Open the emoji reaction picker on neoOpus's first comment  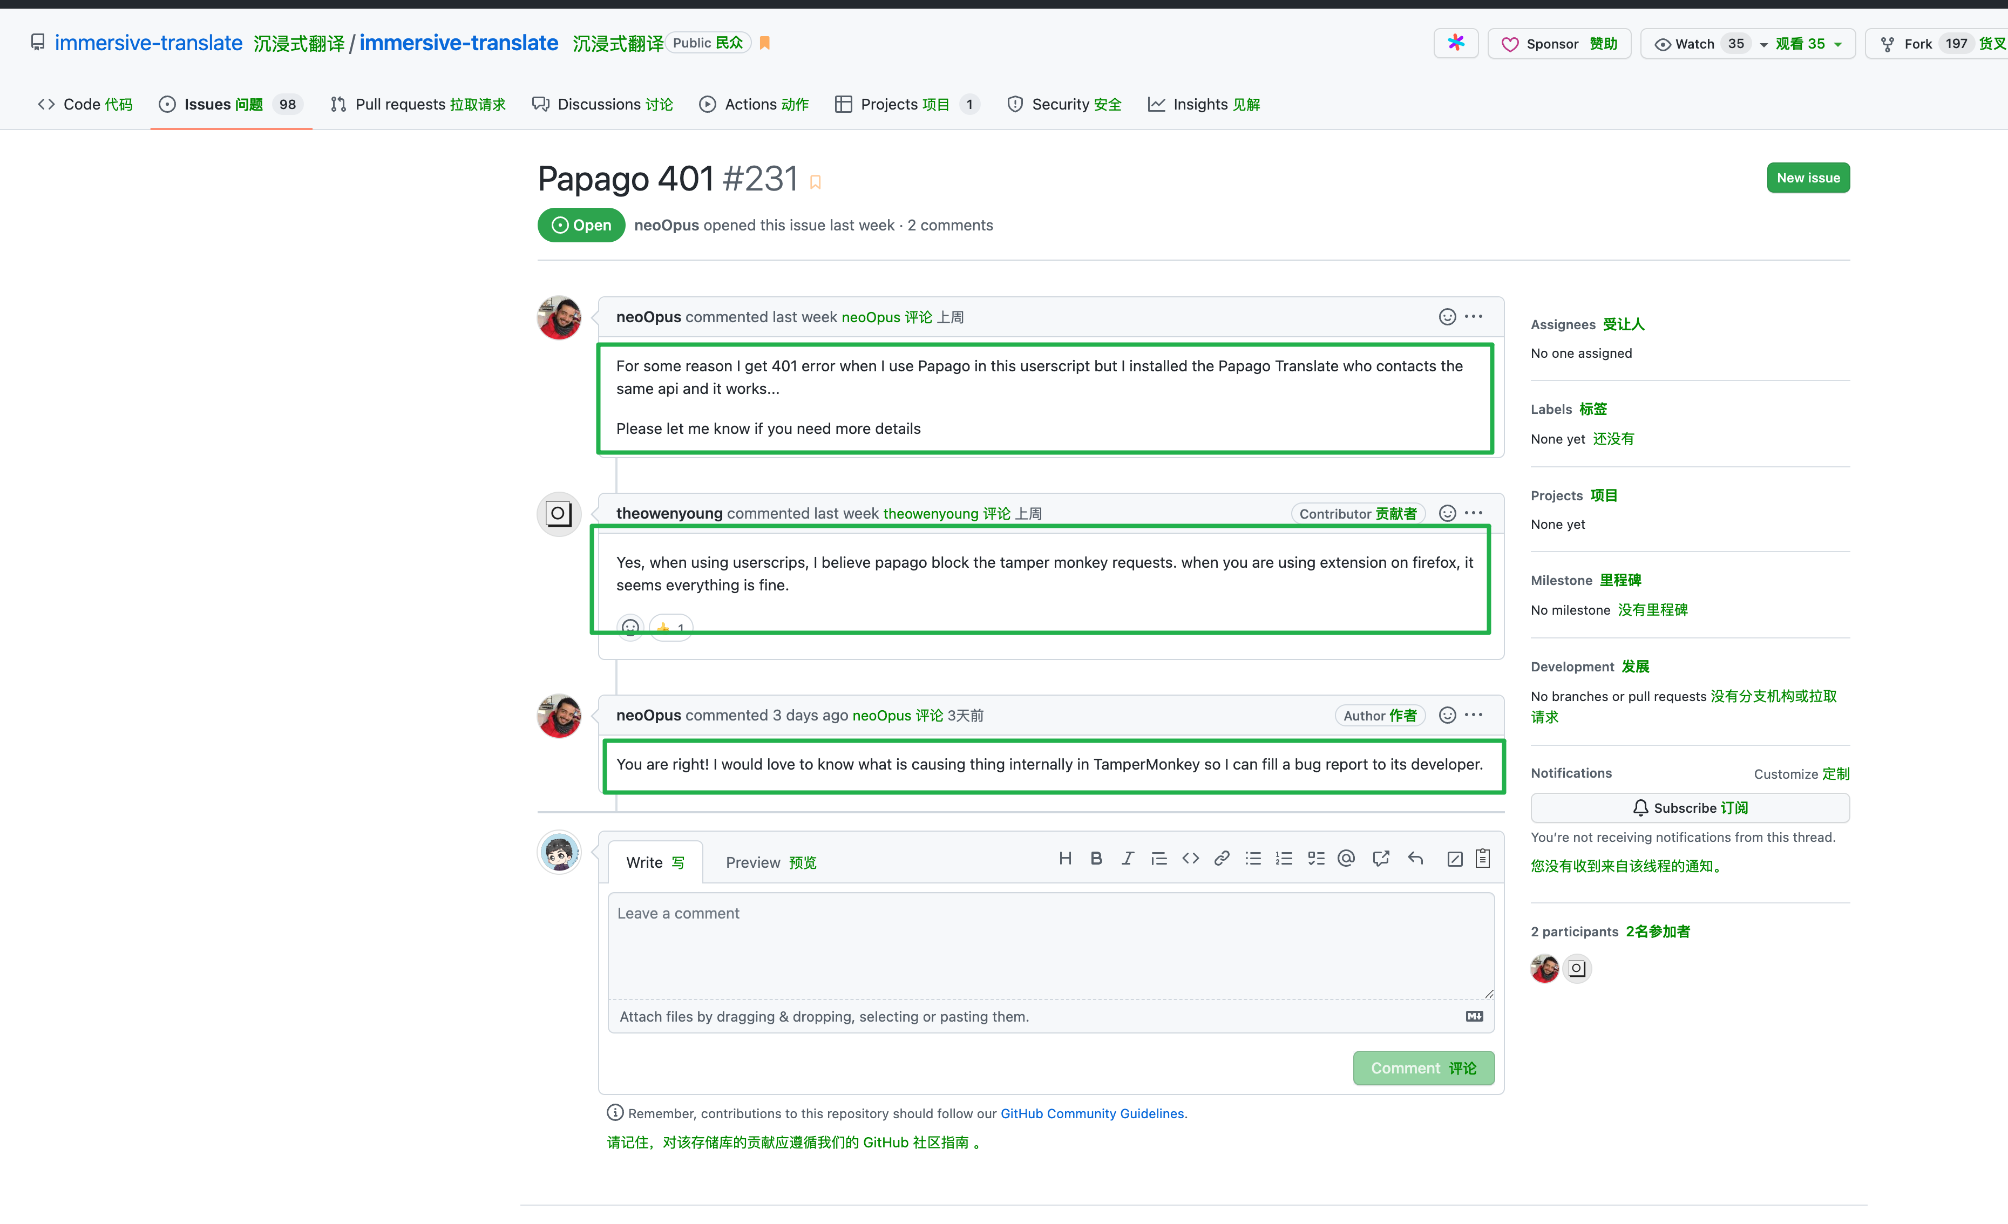(x=1447, y=317)
